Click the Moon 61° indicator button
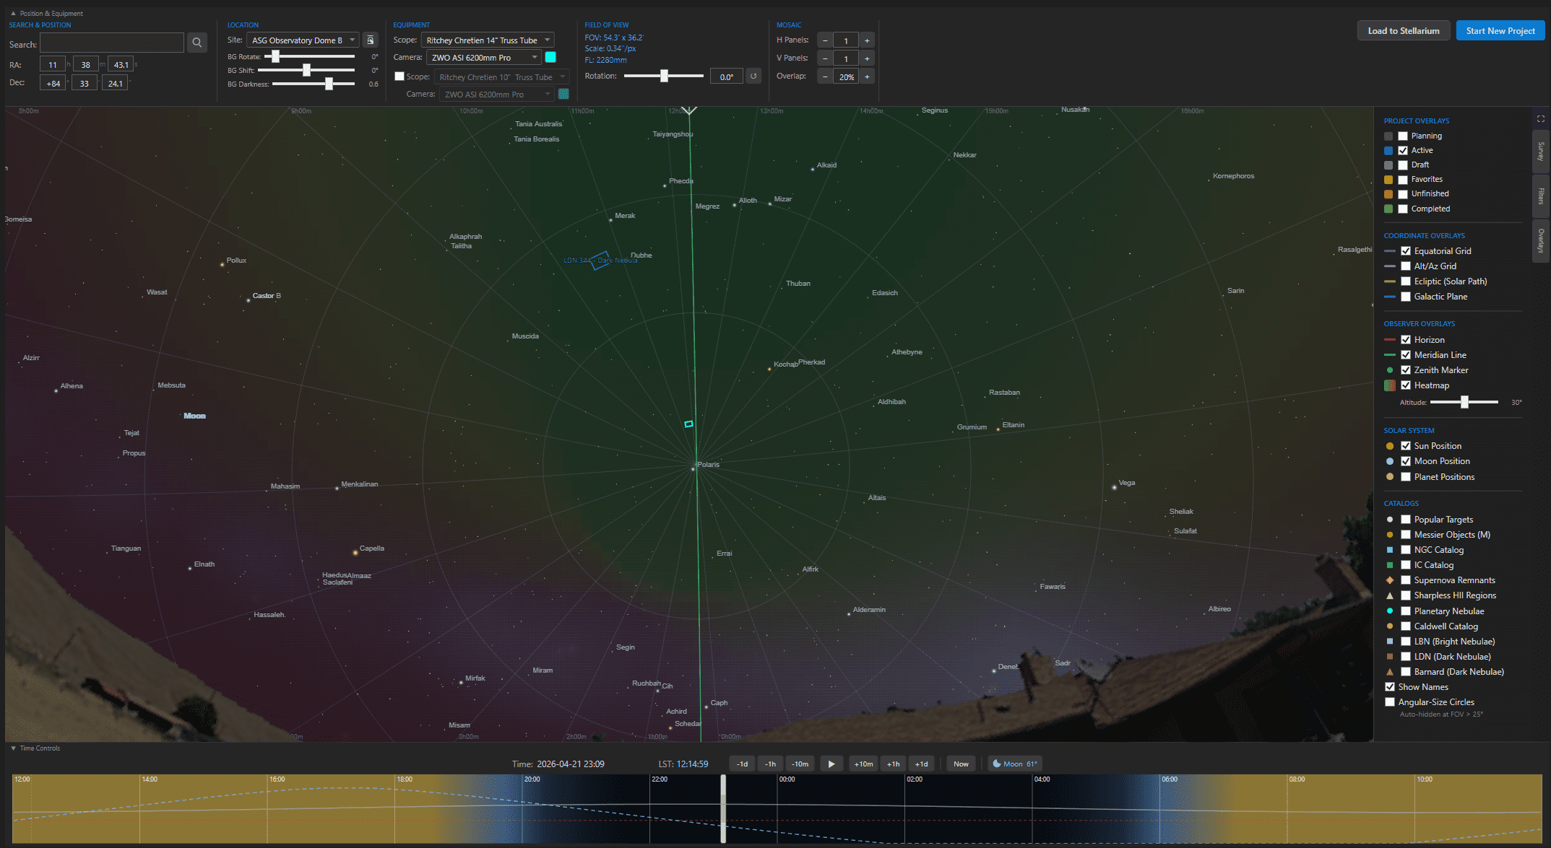The width and height of the screenshot is (1551, 848). (x=1015, y=764)
